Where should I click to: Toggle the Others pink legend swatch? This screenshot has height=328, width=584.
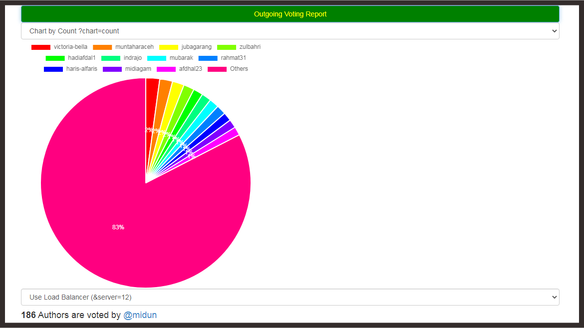click(217, 69)
